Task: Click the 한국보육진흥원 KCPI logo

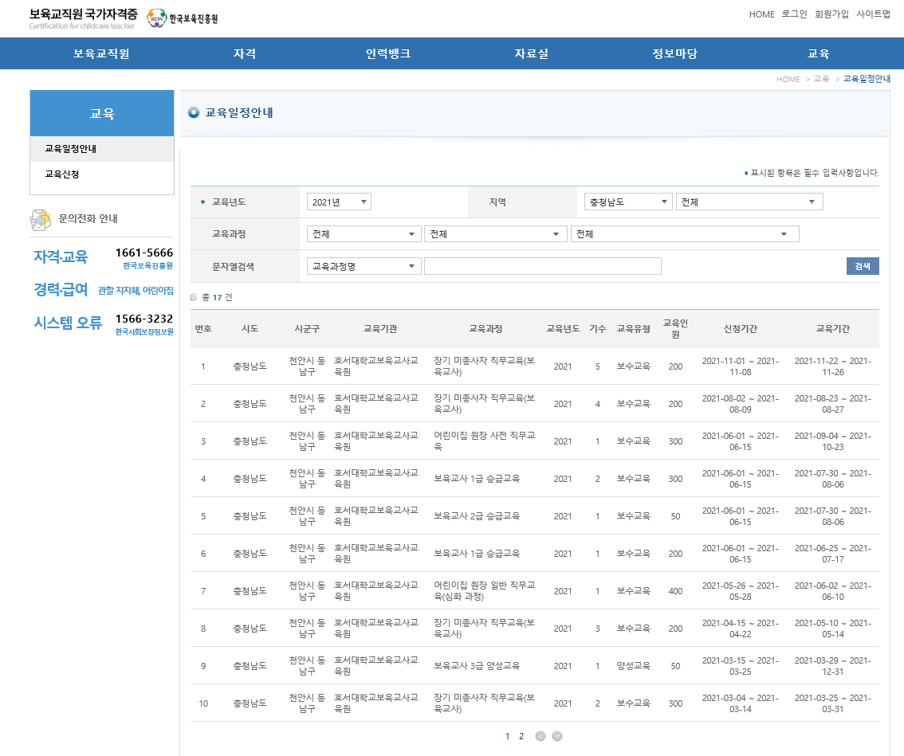Action: click(183, 18)
